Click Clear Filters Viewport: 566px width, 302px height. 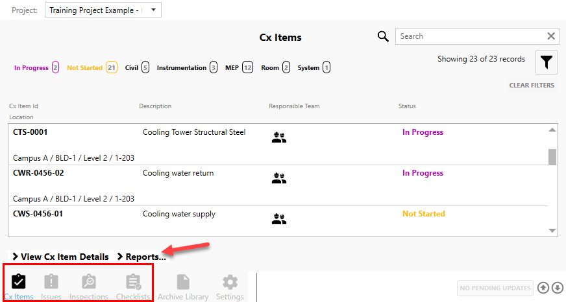click(532, 86)
